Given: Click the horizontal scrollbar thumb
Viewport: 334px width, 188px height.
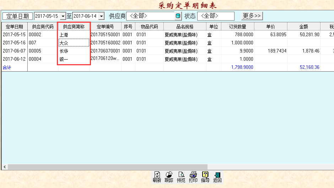Looking at the screenshot, I should [108, 167].
